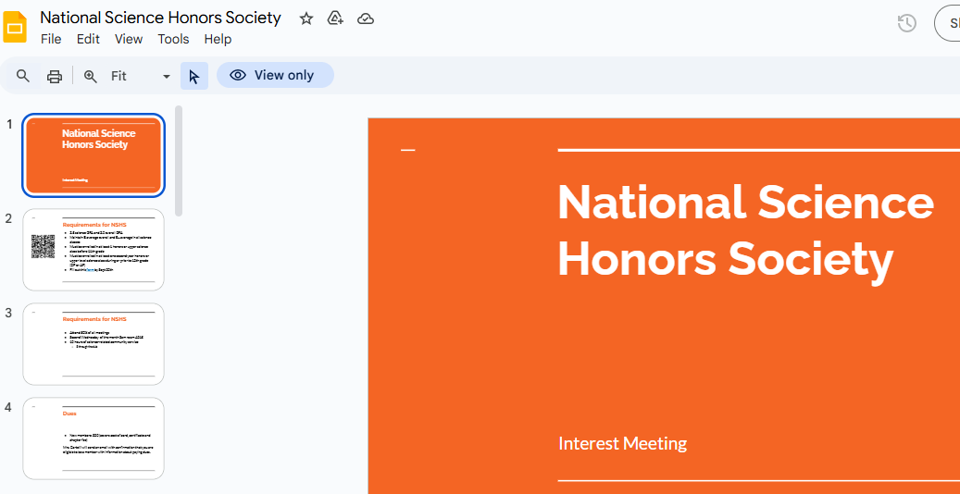Click the Google Slides home logo
The height and width of the screenshot is (494, 960).
[16, 28]
